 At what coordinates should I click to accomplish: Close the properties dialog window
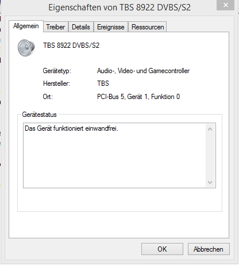click(x=226, y=5)
